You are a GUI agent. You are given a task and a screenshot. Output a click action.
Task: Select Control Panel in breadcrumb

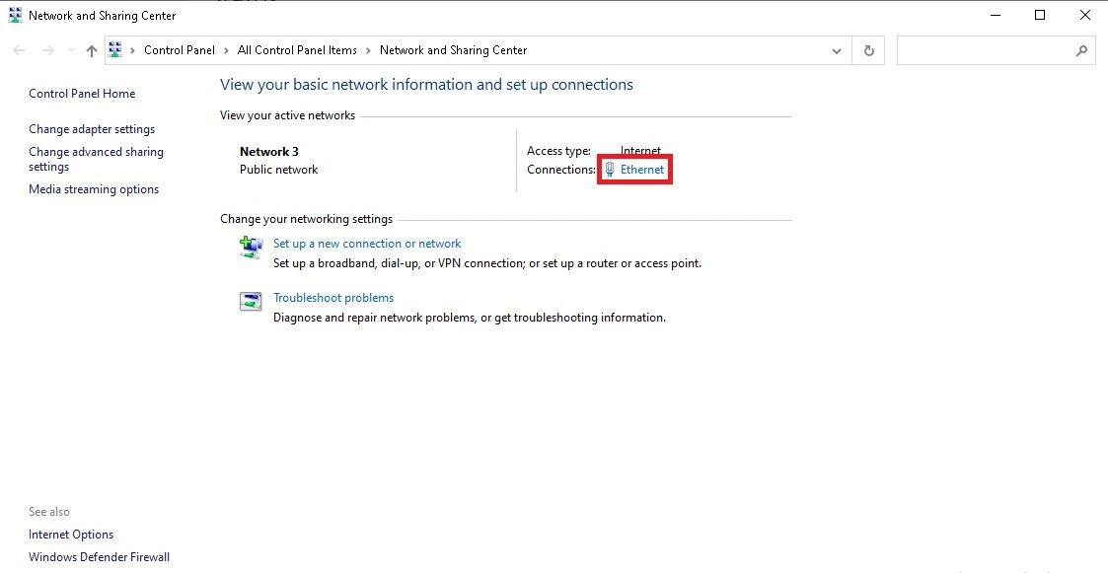pyautogui.click(x=180, y=50)
